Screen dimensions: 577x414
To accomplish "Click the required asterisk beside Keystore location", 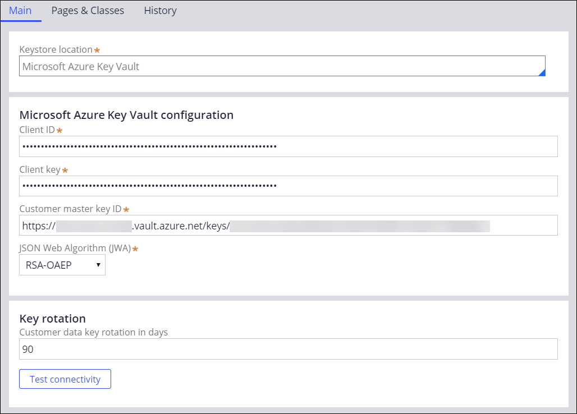I will [97, 50].
